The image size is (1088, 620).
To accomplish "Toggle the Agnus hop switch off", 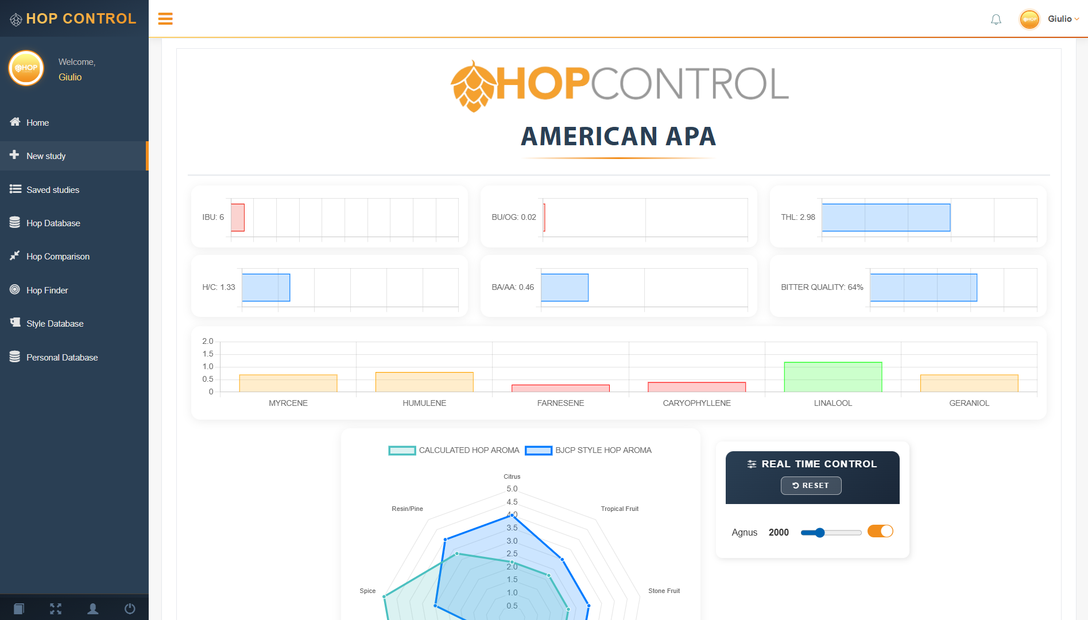I will [880, 532].
